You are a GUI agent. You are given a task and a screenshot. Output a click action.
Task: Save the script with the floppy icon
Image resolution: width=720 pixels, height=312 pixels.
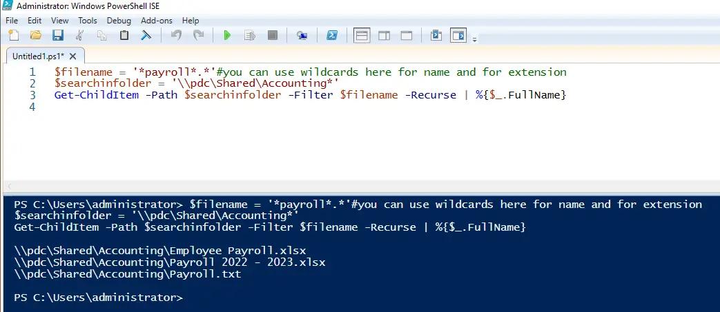click(x=58, y=35)
